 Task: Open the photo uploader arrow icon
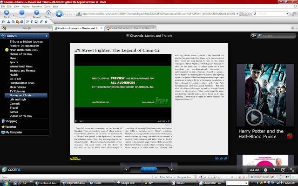46,22
